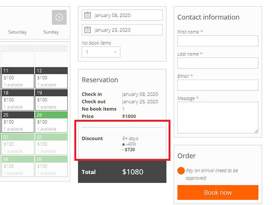The width and height of the screenshot is (272, 205).
Task: Pick day 19 in the calendar
Action: (x=51, y=100)
